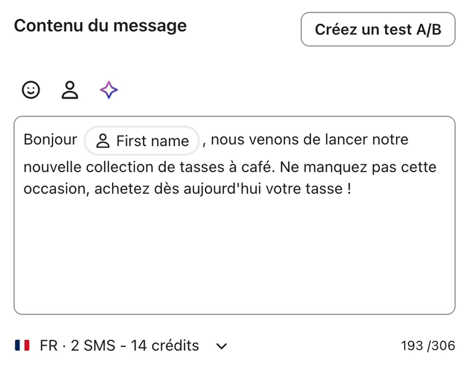Select the smiley face toolbar icon

tap(31, 90)
